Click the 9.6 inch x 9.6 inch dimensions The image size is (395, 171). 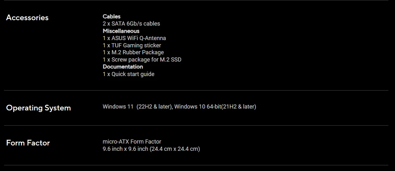125,149
